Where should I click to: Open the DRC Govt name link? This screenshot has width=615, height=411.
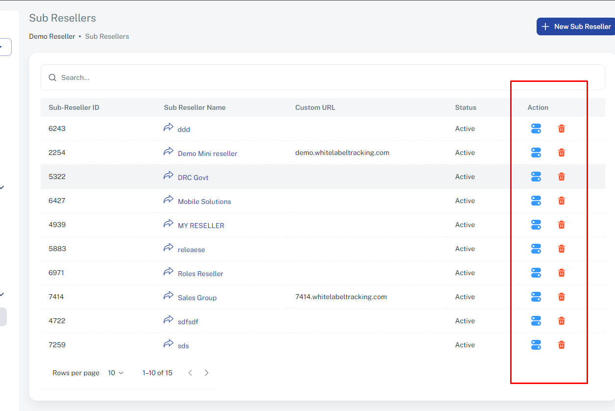tap(193, 178)
